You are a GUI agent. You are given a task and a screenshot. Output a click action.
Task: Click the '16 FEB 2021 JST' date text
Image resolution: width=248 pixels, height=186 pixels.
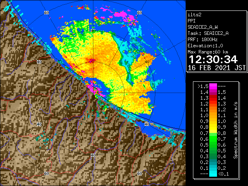(217, 68)
